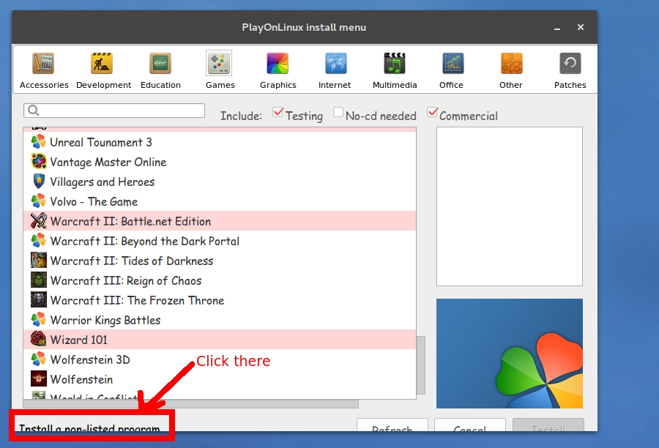
Task: Choose the Office category icon
Action: 453,64
